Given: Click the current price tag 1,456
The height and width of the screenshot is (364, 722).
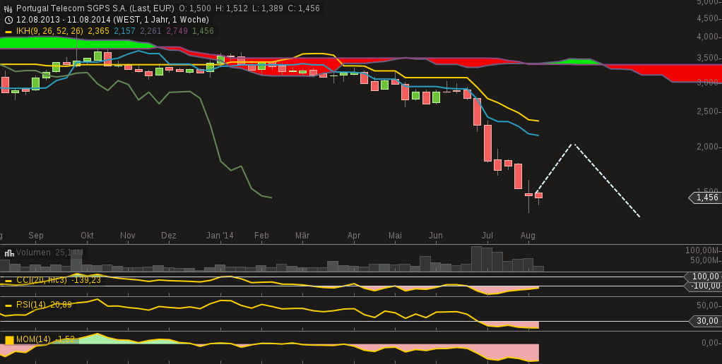Looking at the screenshot, I should click(706, 198).
